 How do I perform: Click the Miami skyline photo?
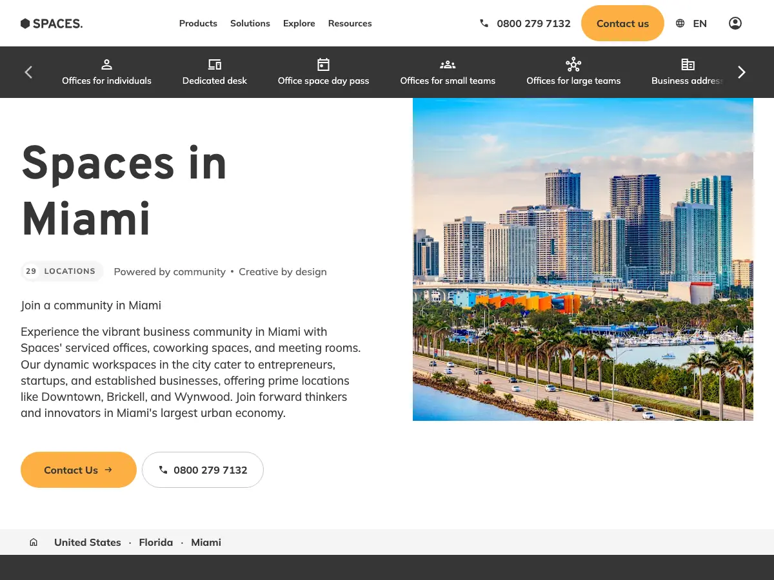[583, 259]
